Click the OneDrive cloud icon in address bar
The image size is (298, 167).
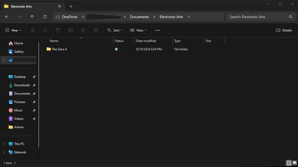(58, 17)
